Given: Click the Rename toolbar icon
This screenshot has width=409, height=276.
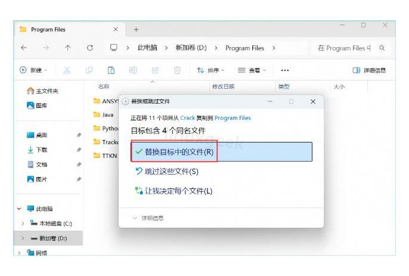Looking at the screenshot, I should pyautogui.click(x=133, y=70).
